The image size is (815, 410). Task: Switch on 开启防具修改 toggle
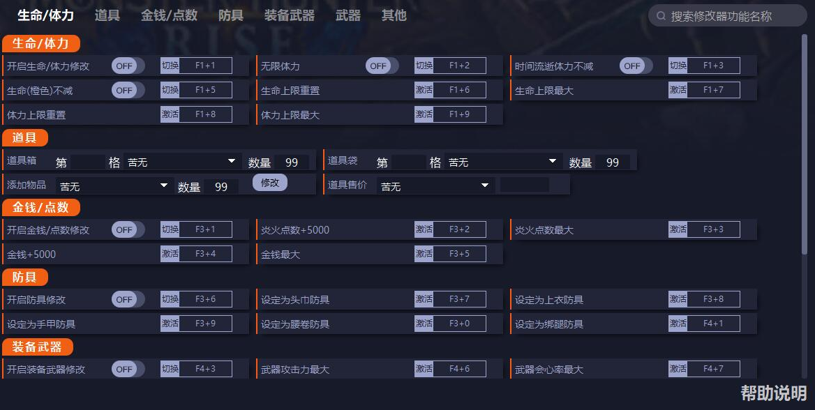tap(128, 300)
